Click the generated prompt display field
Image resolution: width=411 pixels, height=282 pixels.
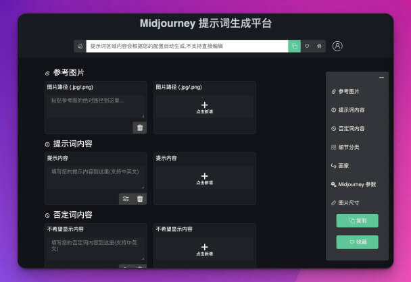(187, 46)
